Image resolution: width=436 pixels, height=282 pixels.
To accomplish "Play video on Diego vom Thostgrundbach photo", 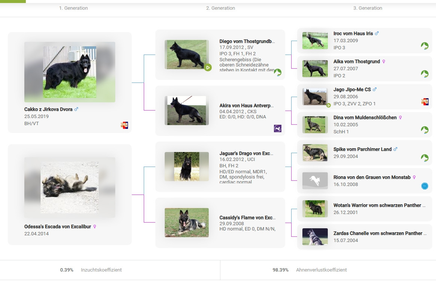I will 208,68.
